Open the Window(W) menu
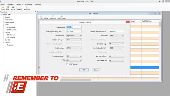Viewport: 170px width, 96px height. [29, 4]
